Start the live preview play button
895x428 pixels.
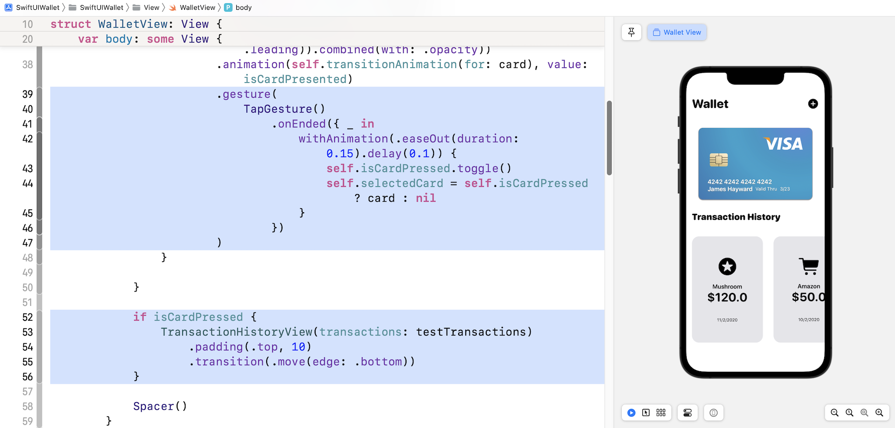631,413
